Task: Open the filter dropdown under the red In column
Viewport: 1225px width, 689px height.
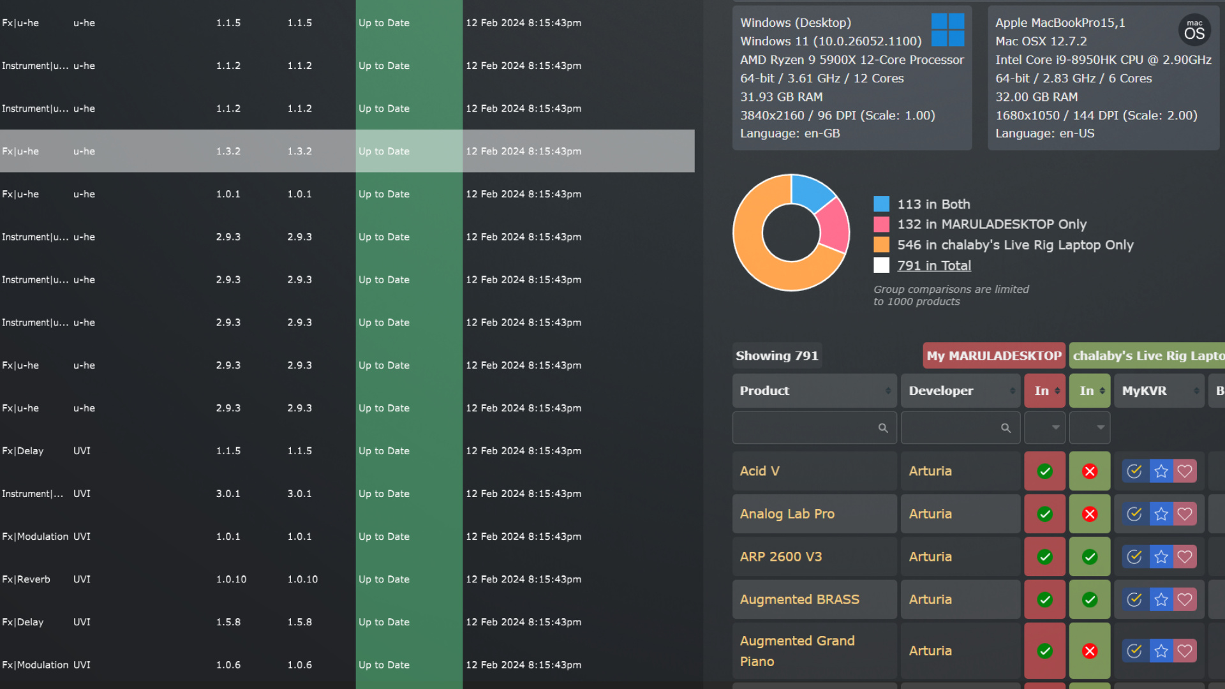Action: 1044,427
